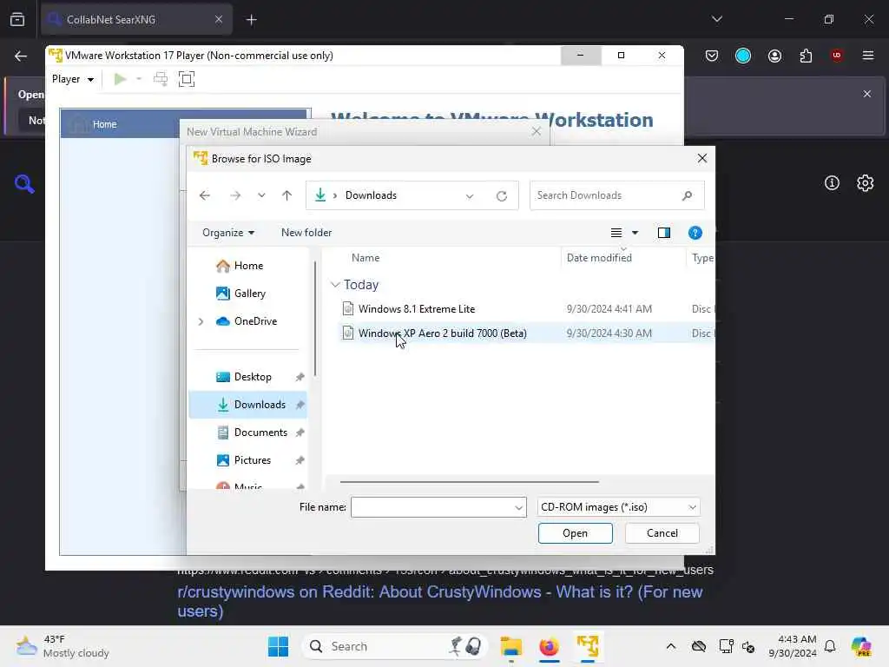Screen dimensions: 889x667
Task: Refresh the Downloads folder listing
Action: pos(502,196)
